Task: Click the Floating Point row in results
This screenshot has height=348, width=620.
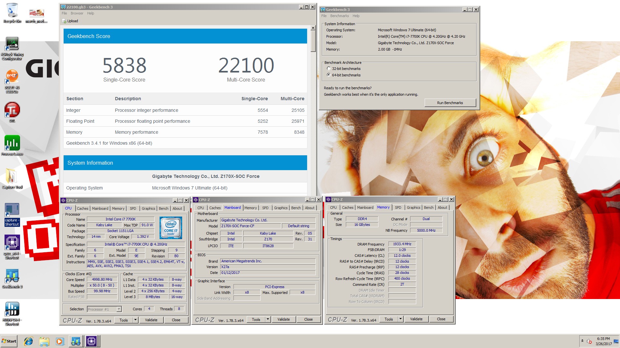Action: (185, 121)
